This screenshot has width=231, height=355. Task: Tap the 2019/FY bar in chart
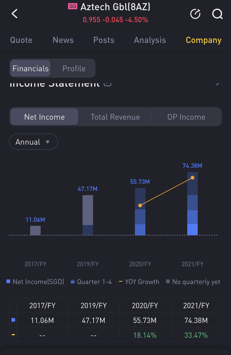pyautogui.click(x=88, y=215)
